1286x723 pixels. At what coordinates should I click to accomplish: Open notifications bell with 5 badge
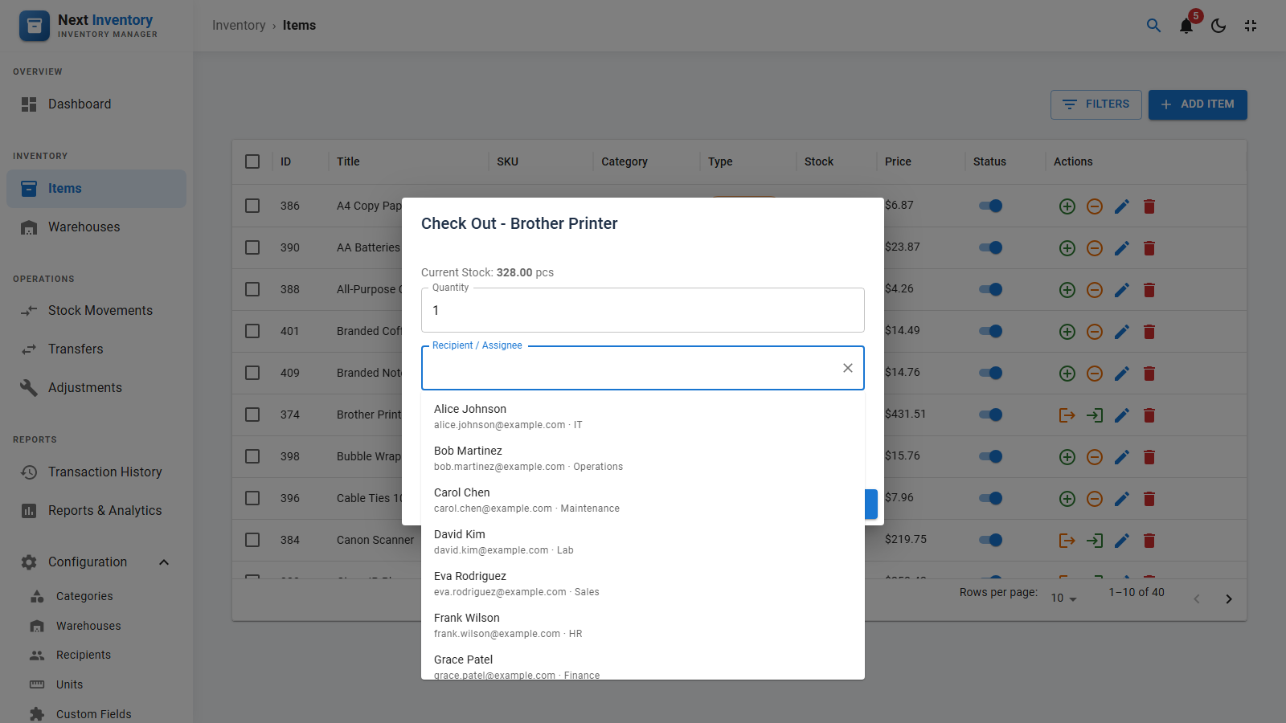click(x=1186, y=26)
